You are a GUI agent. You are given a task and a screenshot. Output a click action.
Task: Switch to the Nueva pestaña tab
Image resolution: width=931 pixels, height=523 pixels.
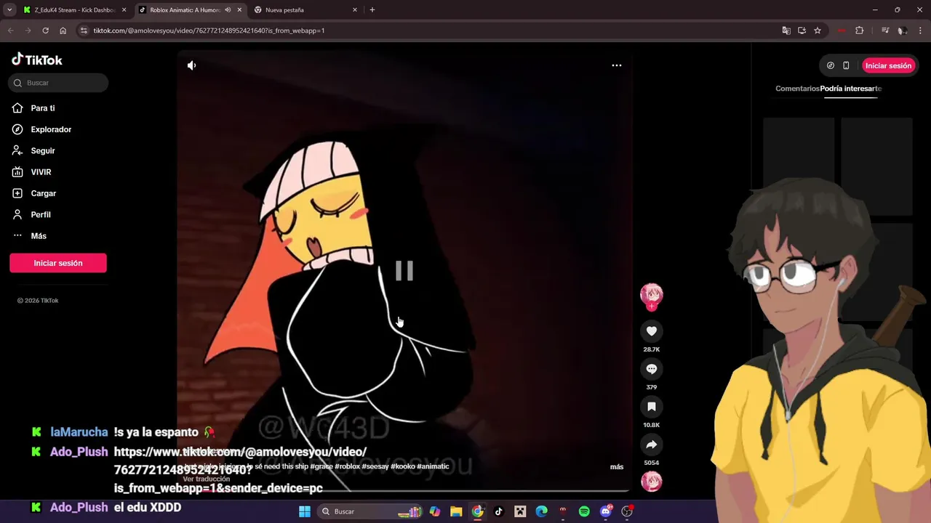coord(305,10)
